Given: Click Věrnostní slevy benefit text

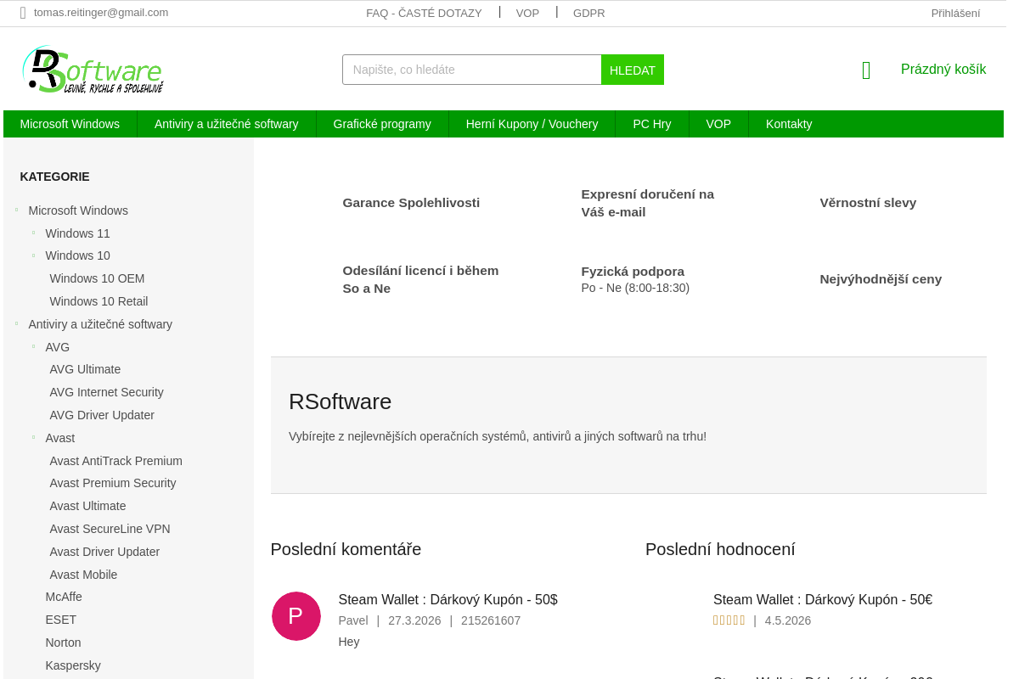Looking at the screenshot, I should click(x=868, y=203).
